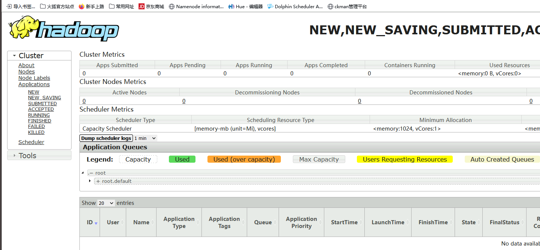Click the Application Queues heading
The height and width of the screenshot is (250, 540).
pos(115,147)
